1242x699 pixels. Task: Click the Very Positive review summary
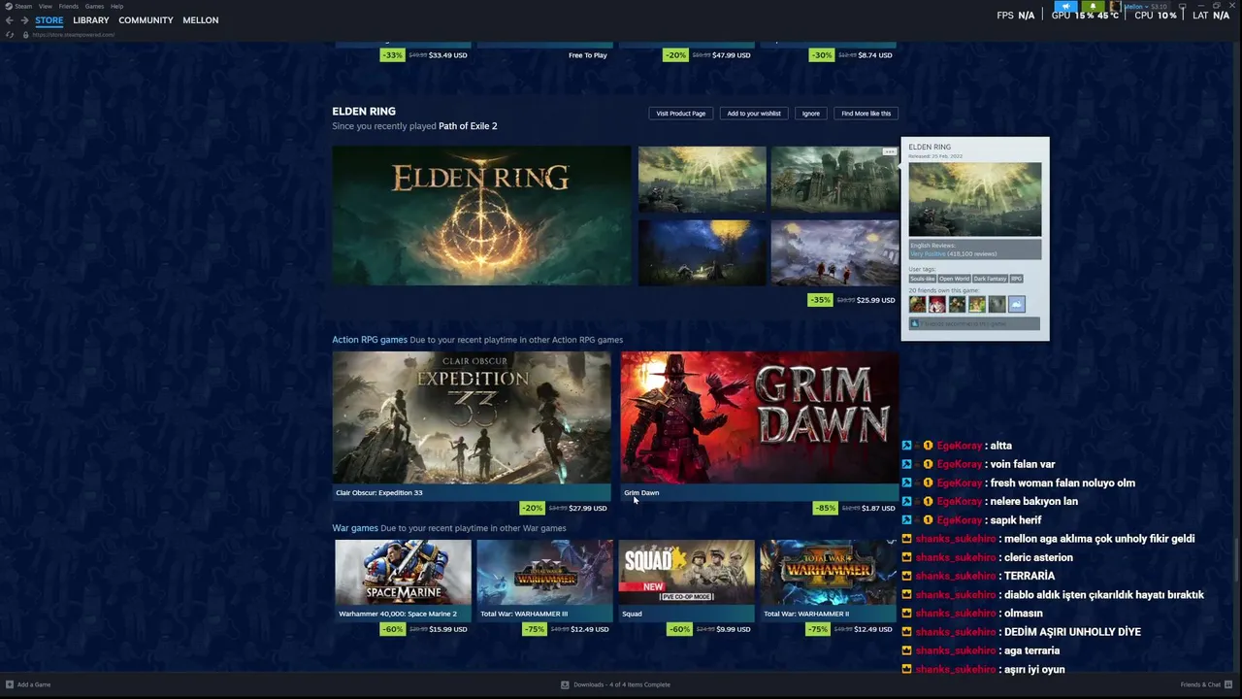point(928,253)
